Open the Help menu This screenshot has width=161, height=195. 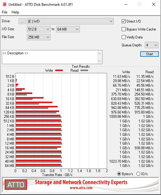(16, 12)
